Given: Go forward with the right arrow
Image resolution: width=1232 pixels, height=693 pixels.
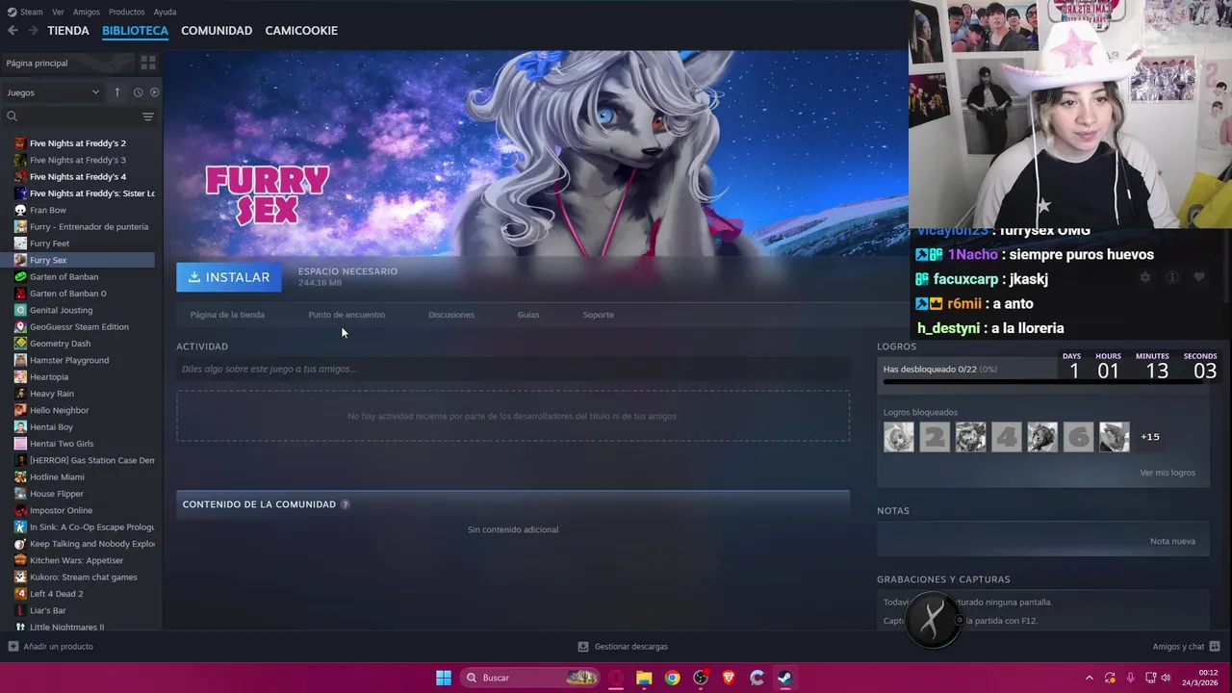Looking at the screenshot, I should pos(33,31).
